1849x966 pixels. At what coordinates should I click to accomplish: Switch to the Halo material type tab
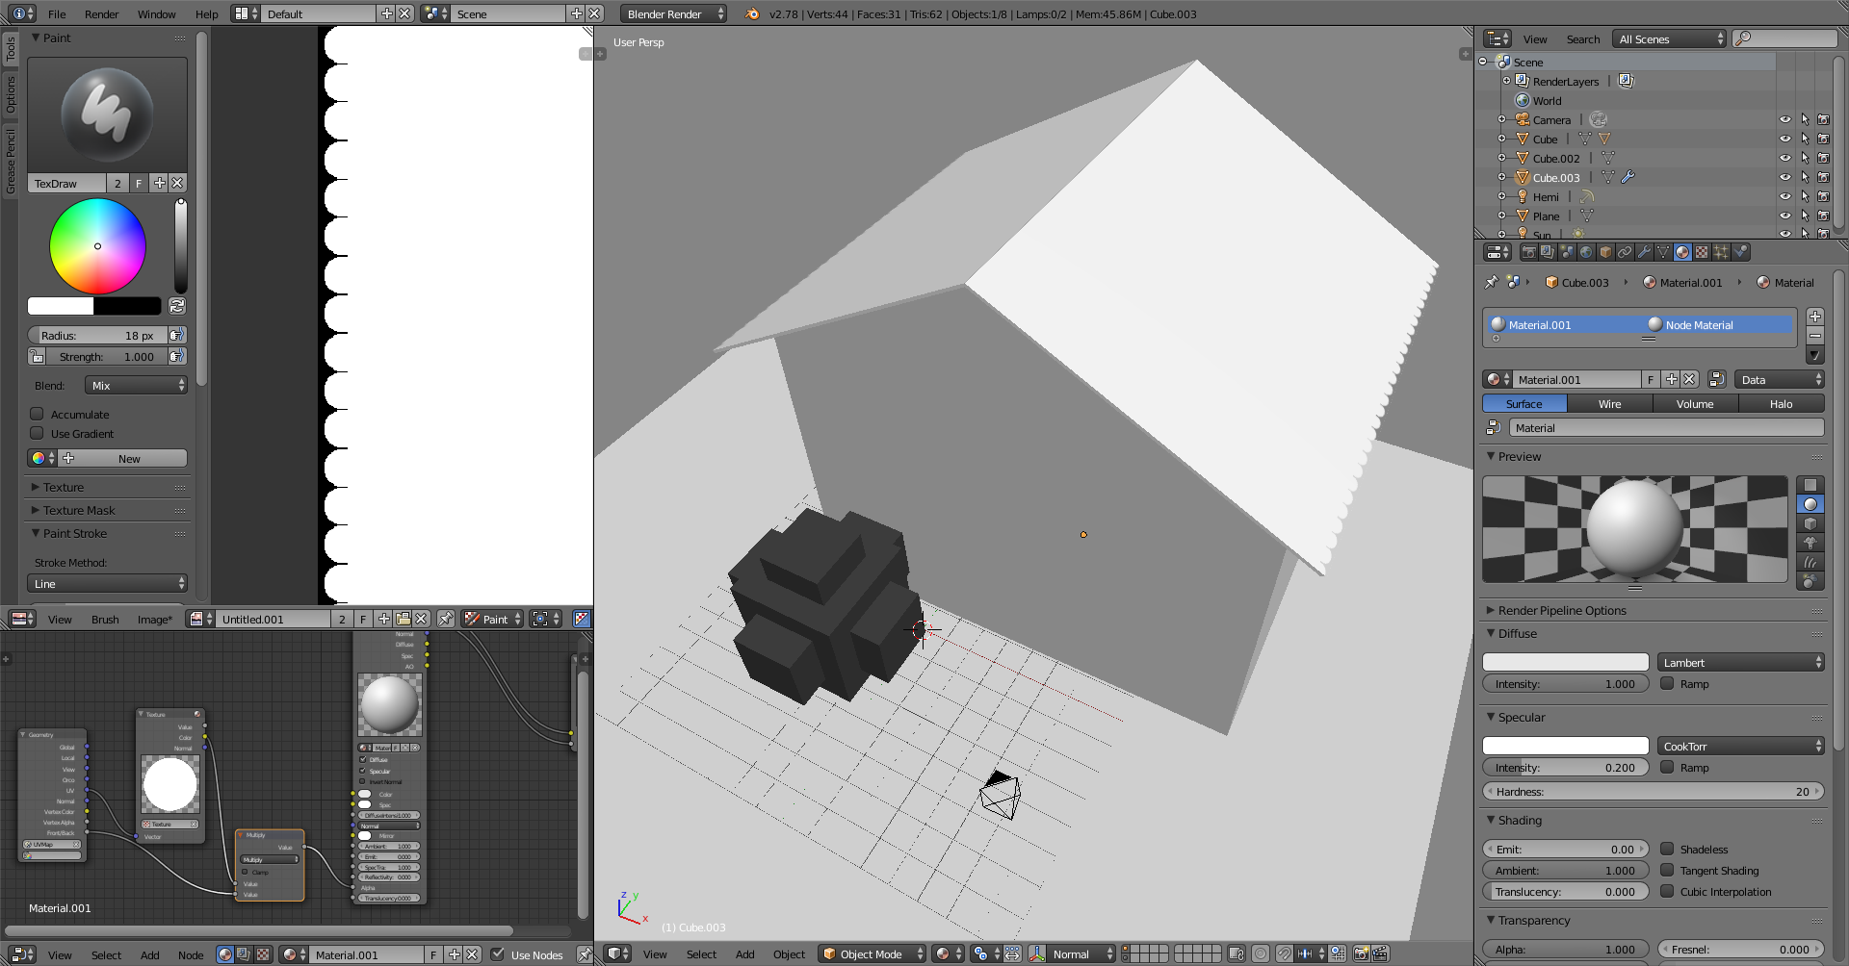pyautogui.click(x=1781, y=403)
